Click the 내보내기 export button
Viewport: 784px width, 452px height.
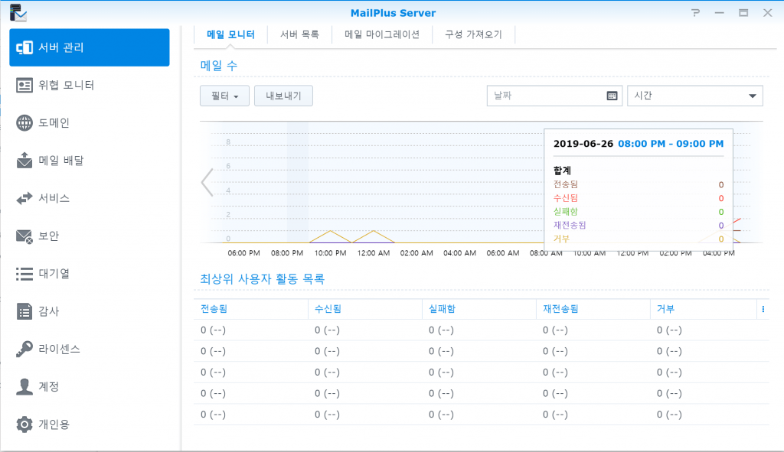click(x=283, y=96)
